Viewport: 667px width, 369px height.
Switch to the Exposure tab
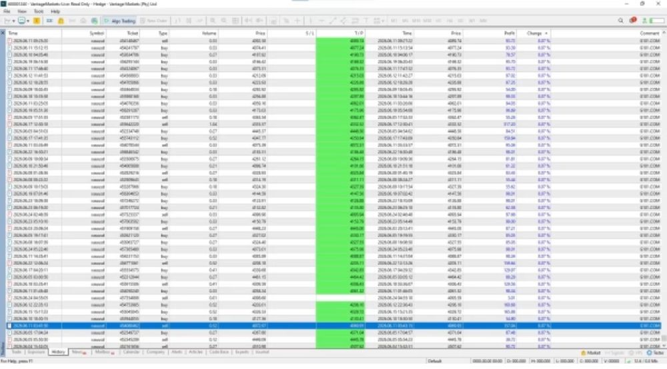tap(36, 352)
